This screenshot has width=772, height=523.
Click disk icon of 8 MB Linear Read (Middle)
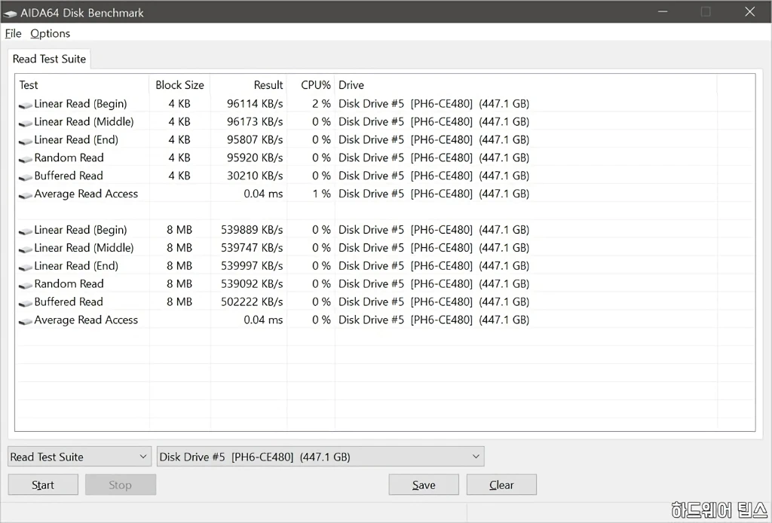point(26,249)
